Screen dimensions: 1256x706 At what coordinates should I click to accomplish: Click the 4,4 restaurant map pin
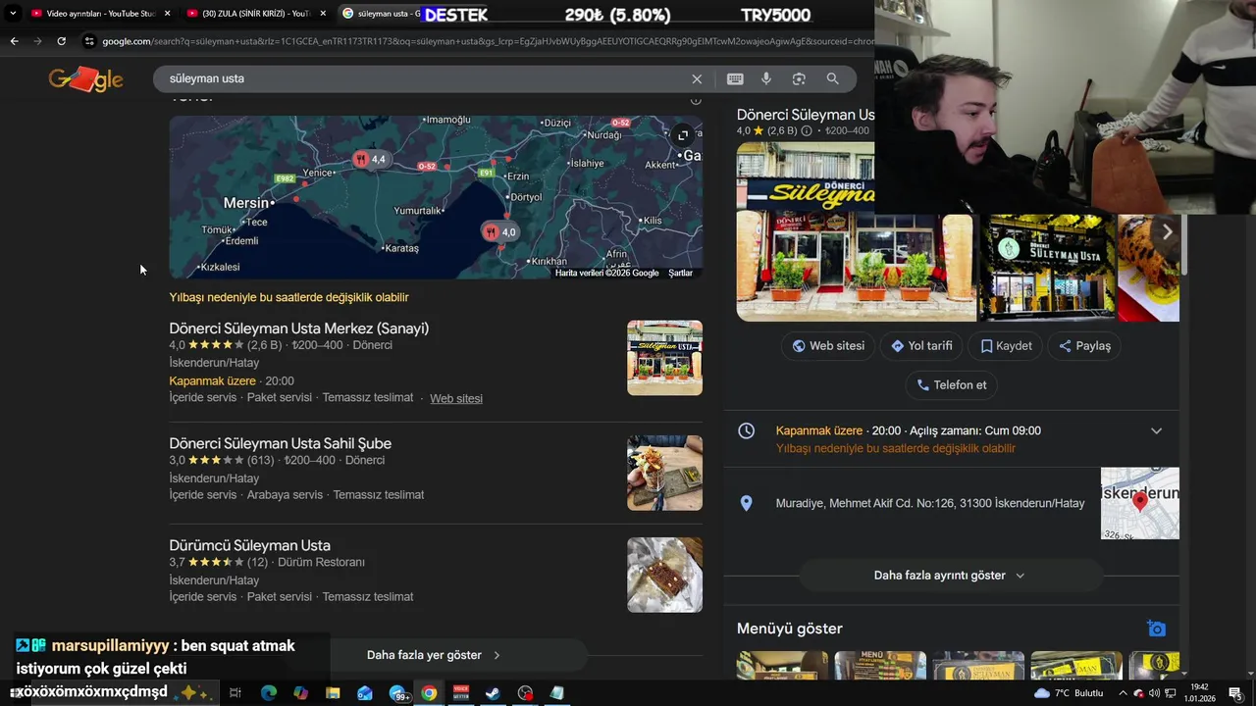371,159
